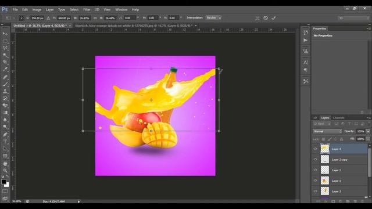The width and height of the screenshot is (372, 209).
Task: Open the Fill slider arrow
Action: (368, 139)
